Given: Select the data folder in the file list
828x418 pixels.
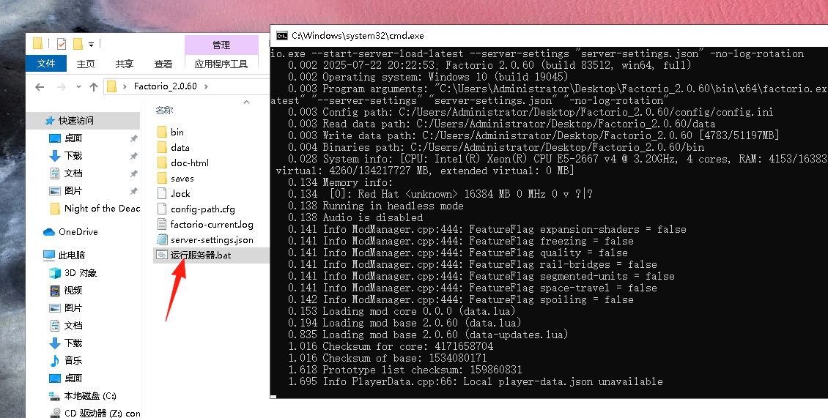Looking at the screenshot, I should click(x=180, y=147).
